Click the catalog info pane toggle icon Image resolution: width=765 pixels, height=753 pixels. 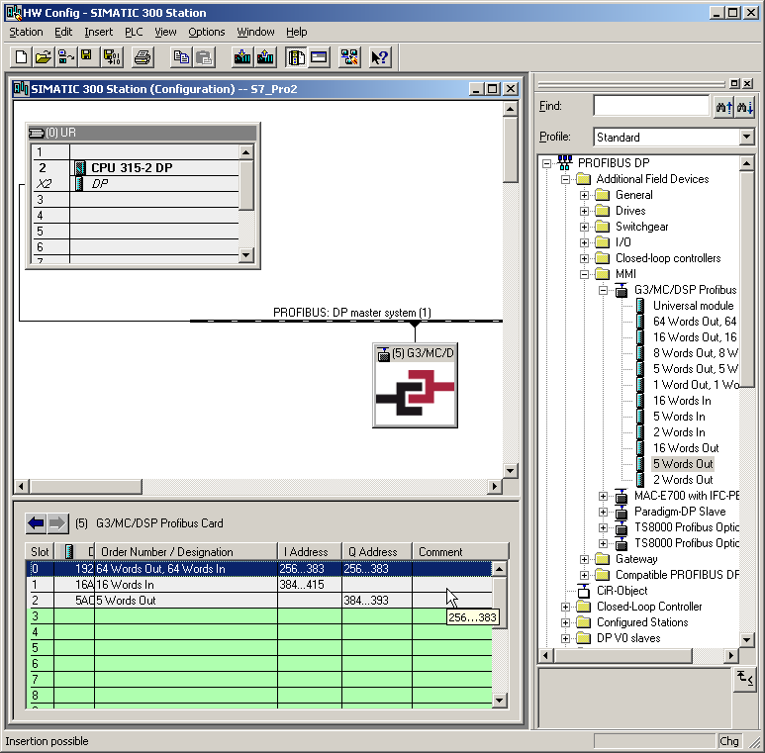pyautogui.click(x=745, y=679)
